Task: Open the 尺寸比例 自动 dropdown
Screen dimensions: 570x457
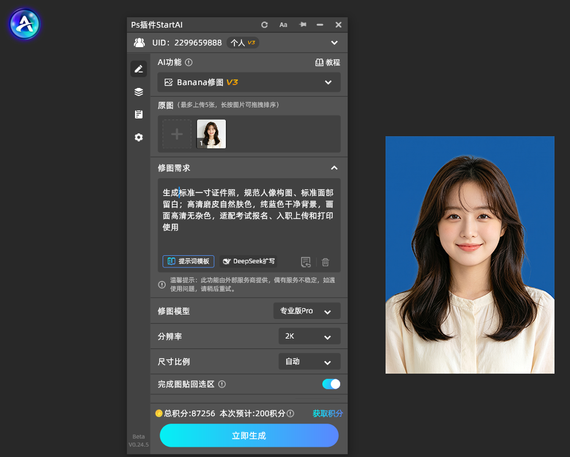Action: coord(309,362)
